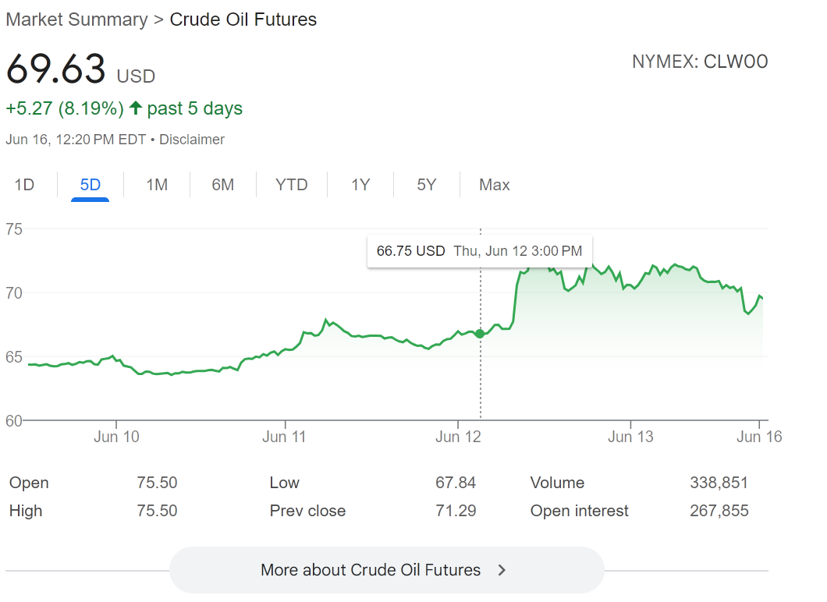Click the Volume value 338,851
This screenshot has height=602, width=827.
(719, 483)
